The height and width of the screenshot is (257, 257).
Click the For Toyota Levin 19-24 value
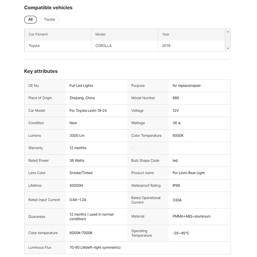click(88, 111)
